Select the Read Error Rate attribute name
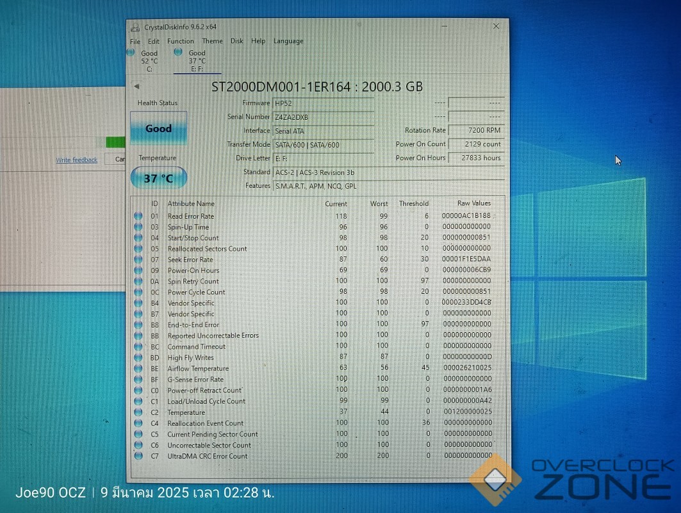 [x=191, y=216]
